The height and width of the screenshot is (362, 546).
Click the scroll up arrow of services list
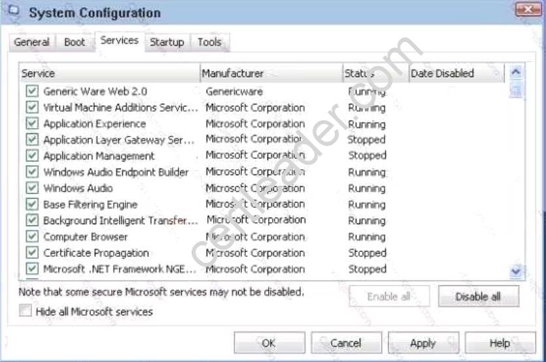click(x=516, y=73)
